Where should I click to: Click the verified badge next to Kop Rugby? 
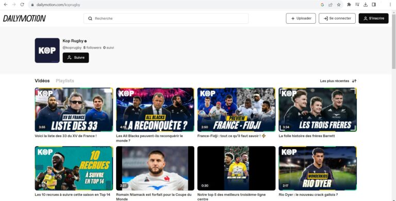point(86,41)
